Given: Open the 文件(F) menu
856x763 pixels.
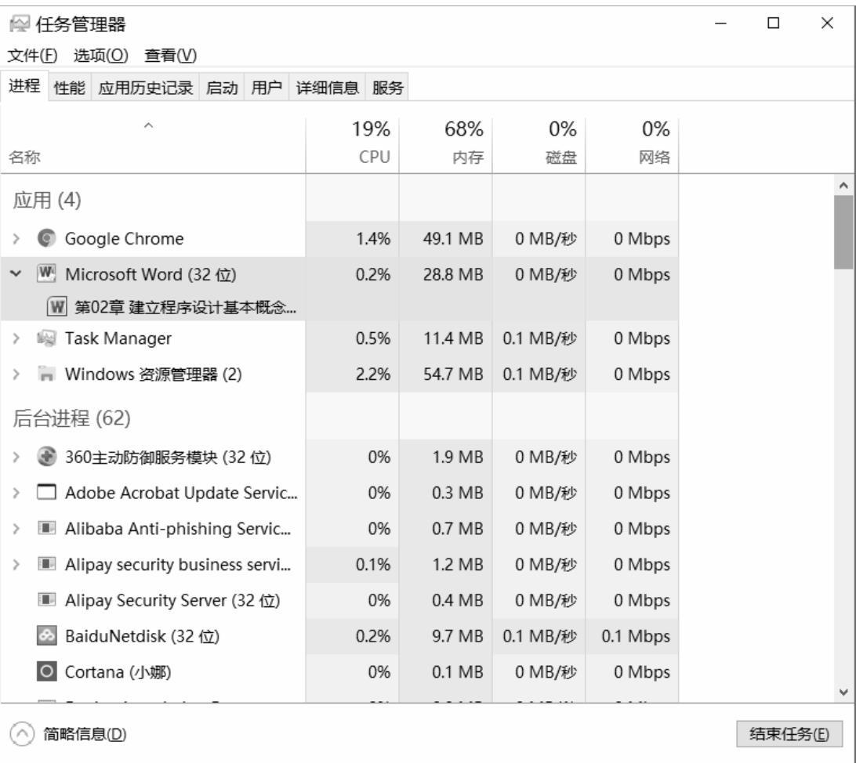Looking at the screenshot, I should coord(32,55).
